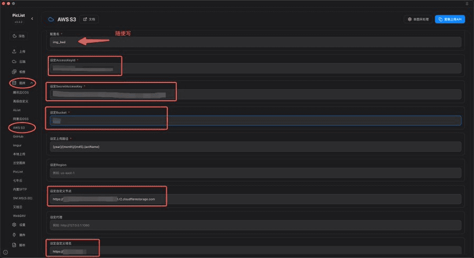474x258 pixels.
Task: Open the Settings gear in sidebar
Action: (x=14, y=225)
